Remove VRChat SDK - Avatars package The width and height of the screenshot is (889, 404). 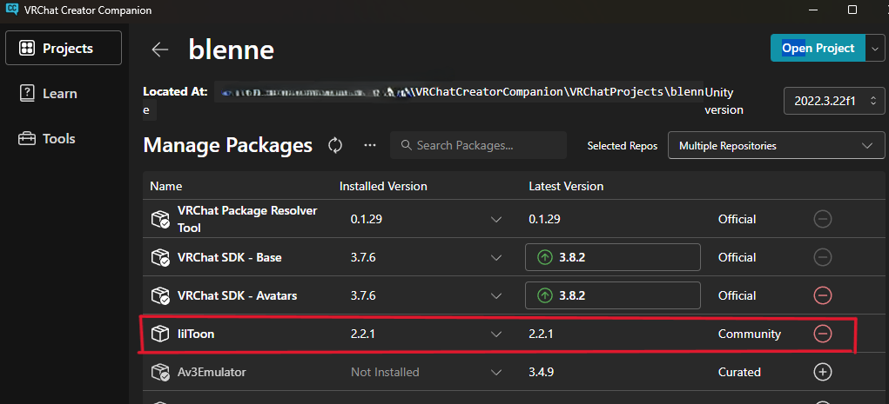[822, 295]
